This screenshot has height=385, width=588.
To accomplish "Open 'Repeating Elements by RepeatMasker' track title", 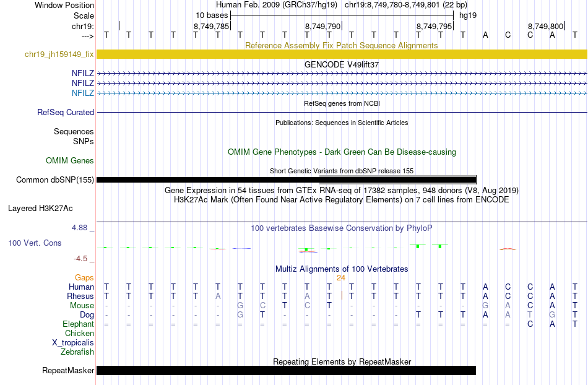I will coord(342,361).
